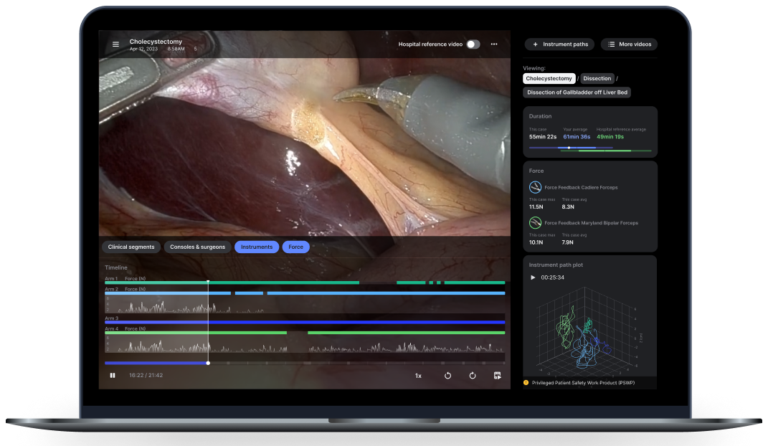Click the rewind 10 seconds icon
The height and width of the screenshot is (446, 768).
click(x=447, y=375)
